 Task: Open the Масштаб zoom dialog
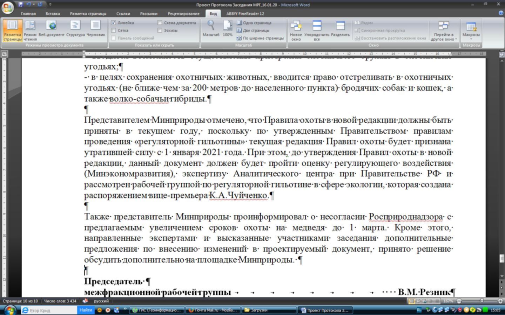[211, 29]
